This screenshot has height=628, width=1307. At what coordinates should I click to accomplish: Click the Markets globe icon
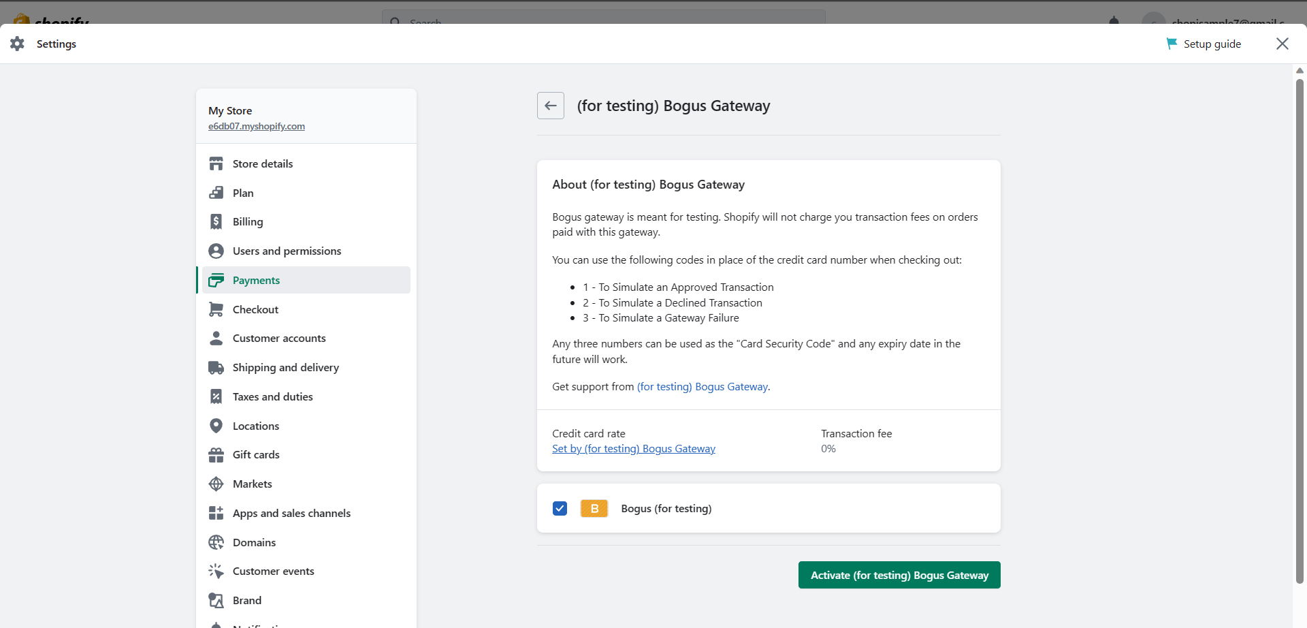[x=216, y=484]
